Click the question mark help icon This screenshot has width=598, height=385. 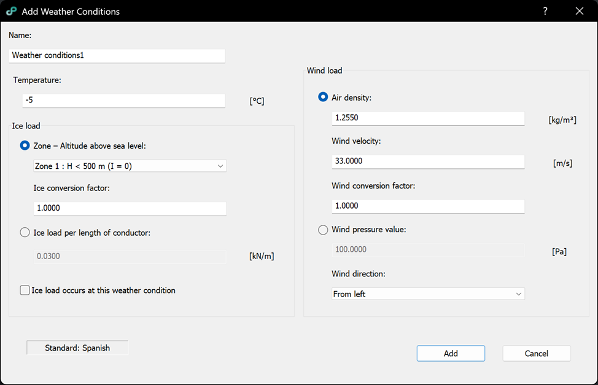tap(545, 11)
